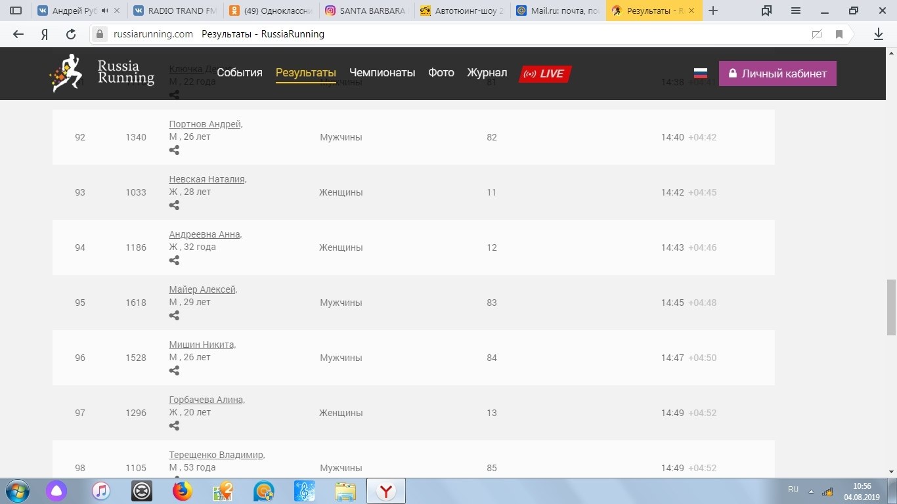Open Майер Алексей's profile link
Screen dimensions: 897x504
(x=203, y=289)
